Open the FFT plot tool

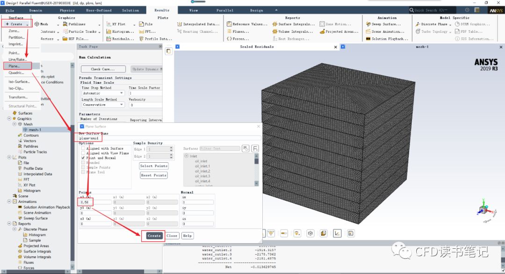[147, 31]
